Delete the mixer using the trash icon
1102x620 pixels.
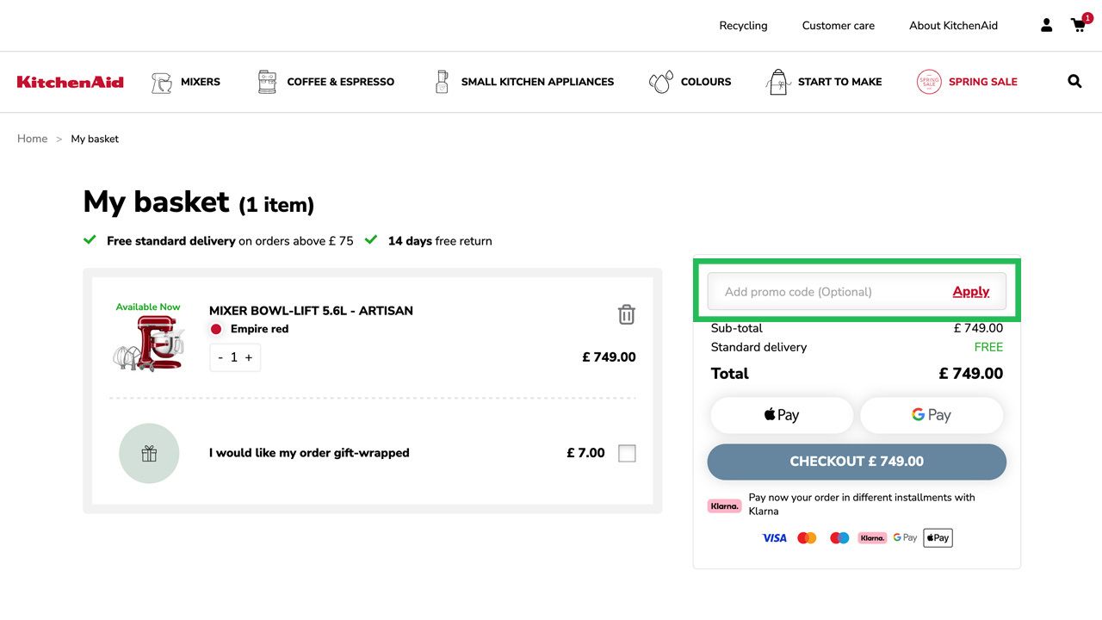click(627, 314)
